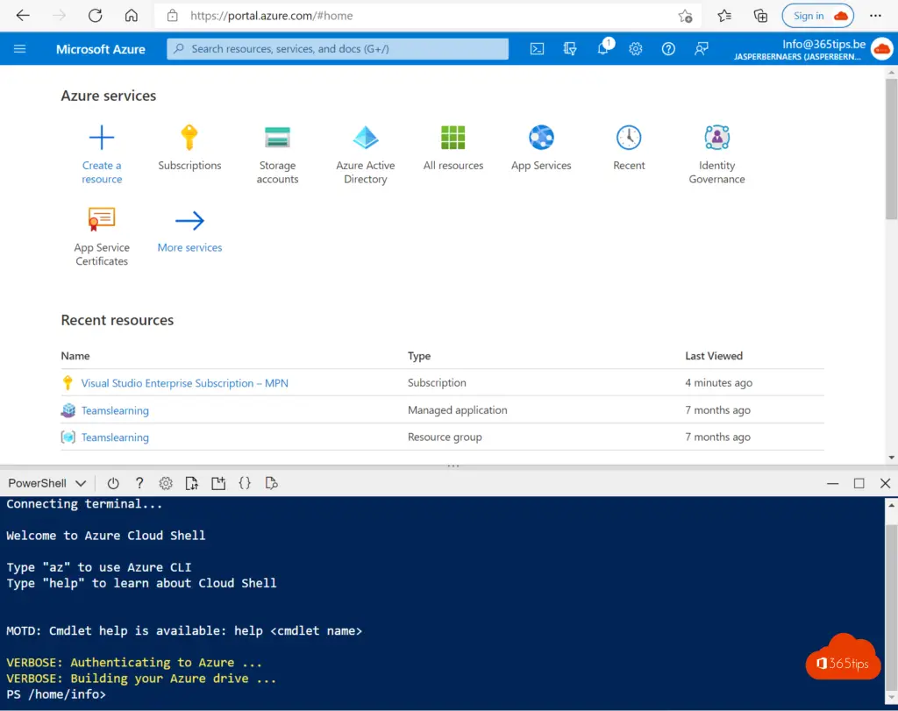Open Azure Active Directory service

click(x=366, y=154)
